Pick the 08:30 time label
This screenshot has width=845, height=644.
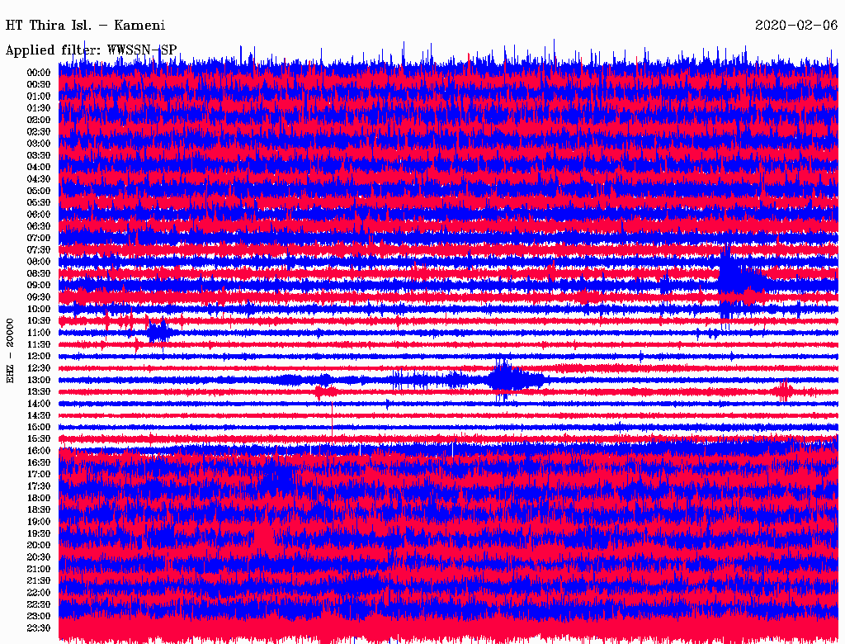pos(39,273)
